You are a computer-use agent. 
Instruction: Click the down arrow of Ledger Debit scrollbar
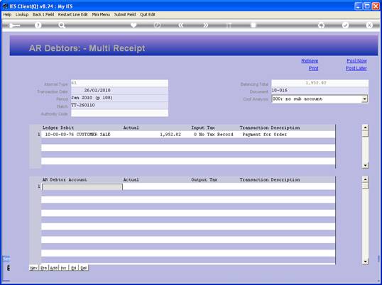click(365, 165)
